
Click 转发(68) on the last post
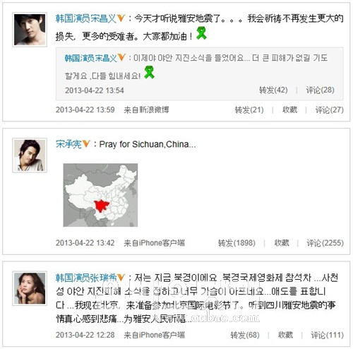coord(245,335)
